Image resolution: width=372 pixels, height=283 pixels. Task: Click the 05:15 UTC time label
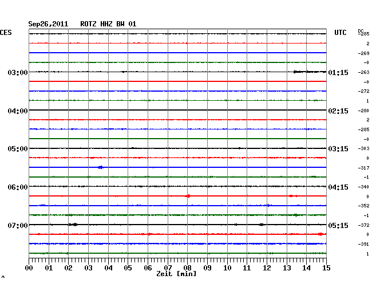[x=338, y=225]
